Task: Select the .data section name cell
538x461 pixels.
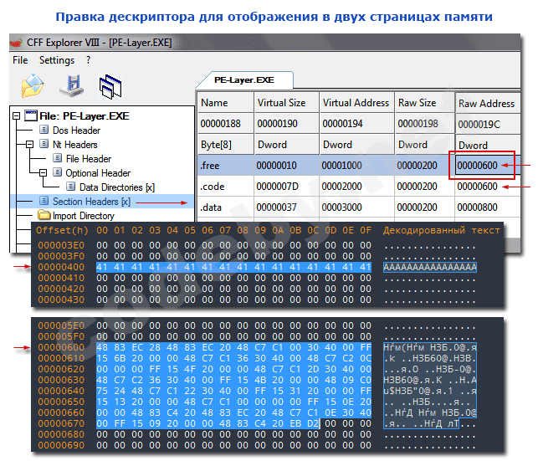Action: (225, 207)
